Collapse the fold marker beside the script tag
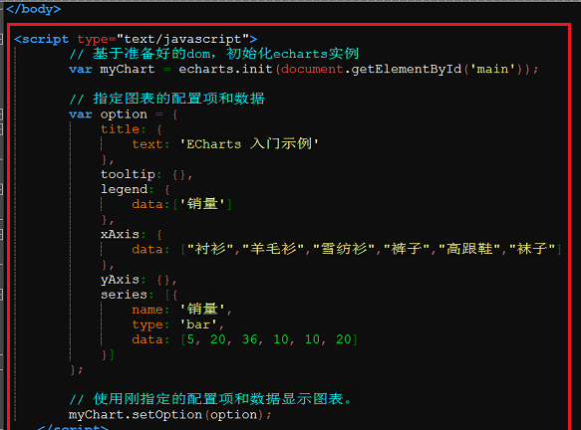 coord(1,39)
